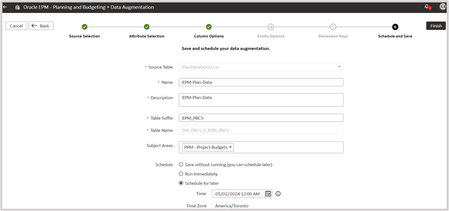Open the notifications bell icon
This screenshot has width=449, height=211.
427,7
